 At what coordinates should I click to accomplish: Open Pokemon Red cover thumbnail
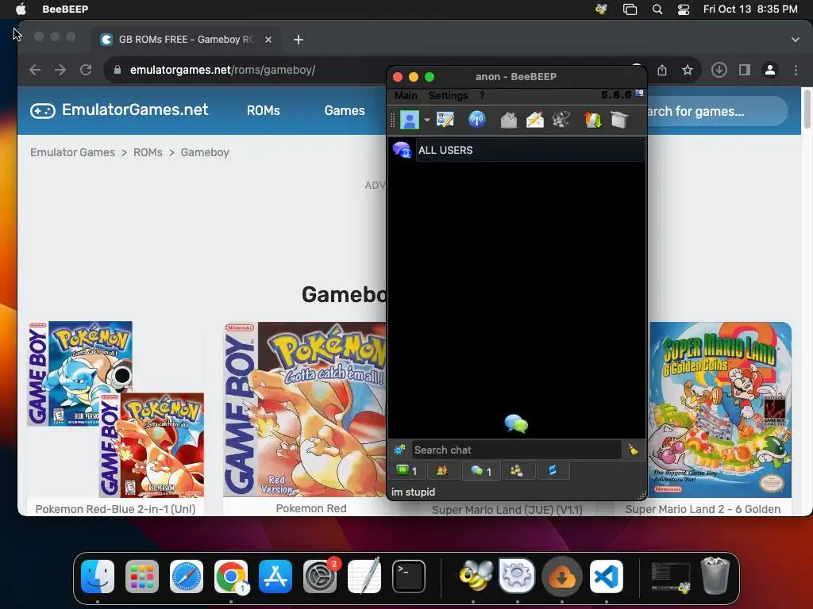tap(305, 409)
